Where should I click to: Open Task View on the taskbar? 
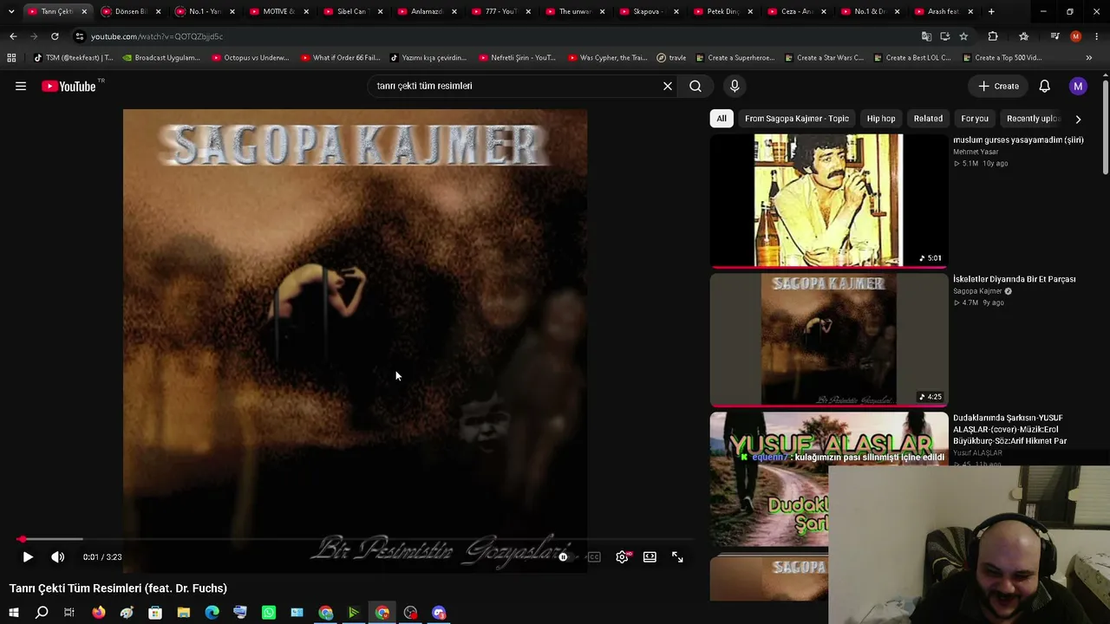coord(69,613)
